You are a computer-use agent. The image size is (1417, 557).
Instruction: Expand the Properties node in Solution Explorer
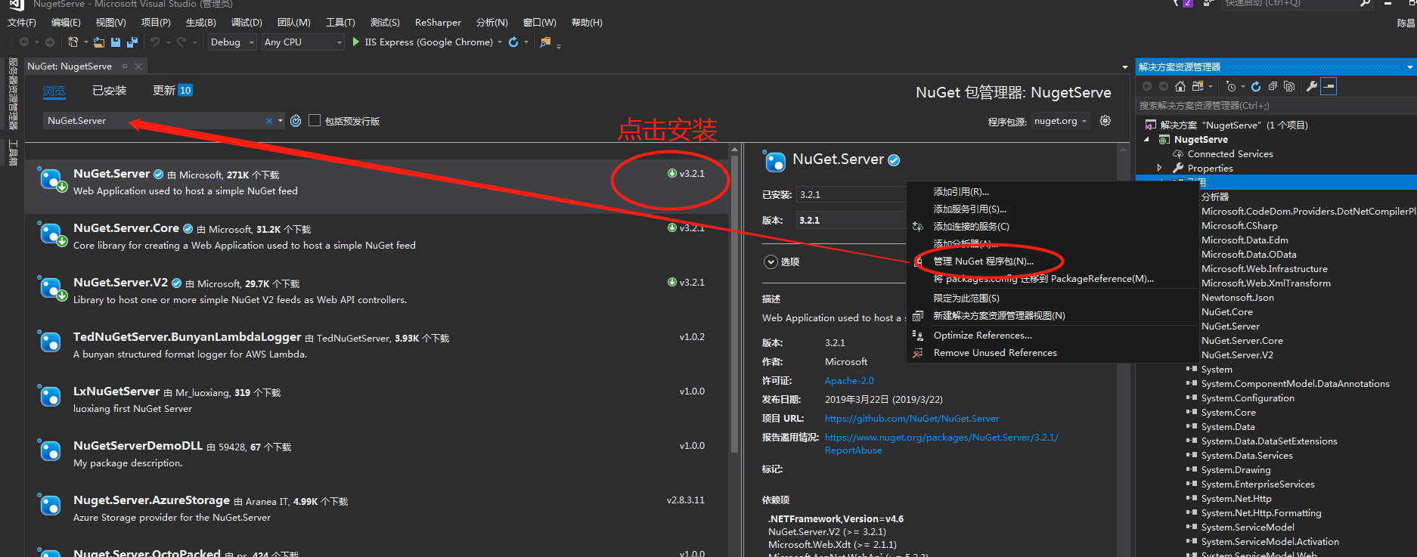(x=1160, y=169)
